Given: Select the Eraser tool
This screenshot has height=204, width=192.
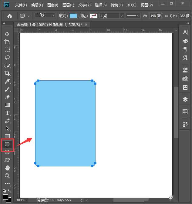Looking at the screenshot, I should click(x=7, y=97).
